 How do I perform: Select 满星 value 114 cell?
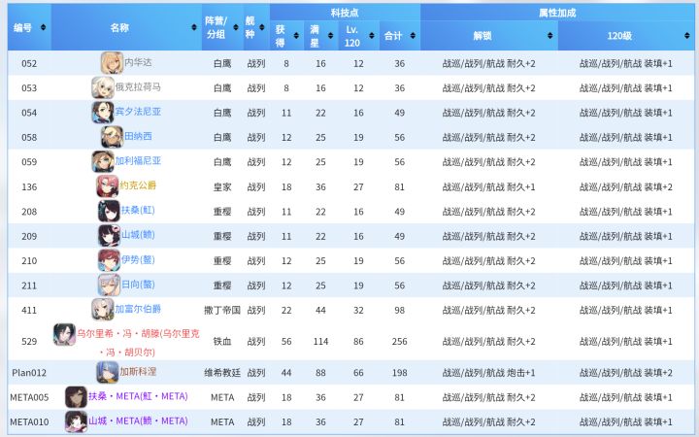(321, 341)
